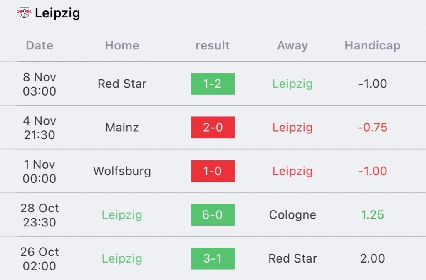Image resolution: width=426 pixels, height=280 pixels.
Task: Open the Leipzig team title
Action: coord(57,13)
